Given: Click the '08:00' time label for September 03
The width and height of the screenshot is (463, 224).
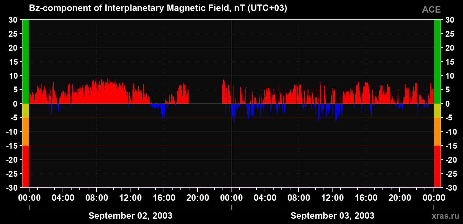Looking at the screenshot, I should pyautogui.click(x=299, y=198).
